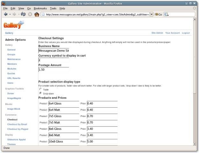Select the Table display type radio button

[41, 89]
